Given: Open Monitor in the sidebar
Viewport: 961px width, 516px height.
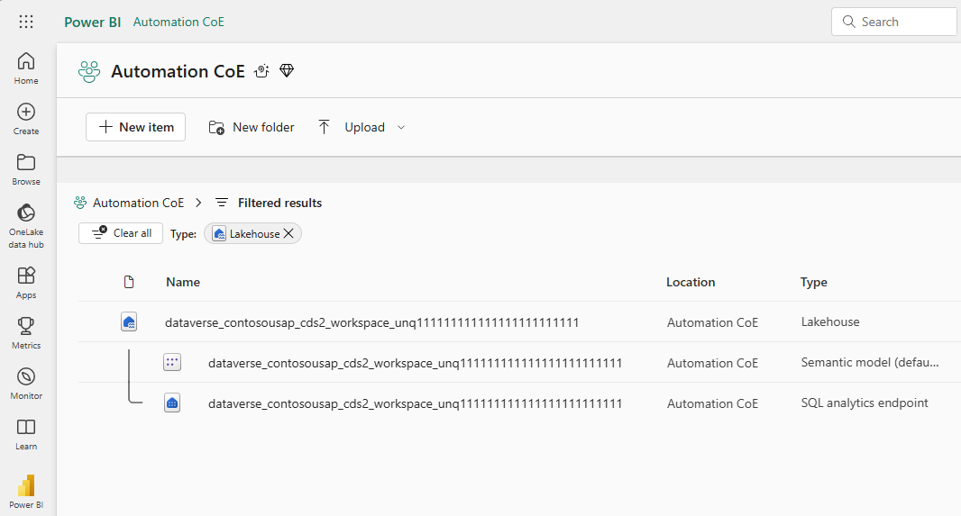Looking at the screenshot, I should pos(26,384).
